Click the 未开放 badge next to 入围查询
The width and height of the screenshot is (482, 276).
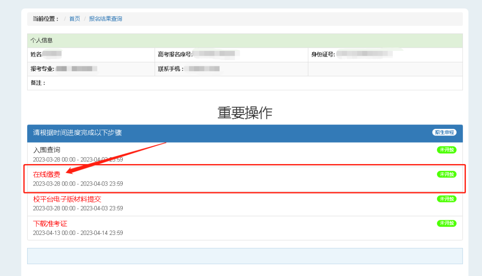pos(446,150)
